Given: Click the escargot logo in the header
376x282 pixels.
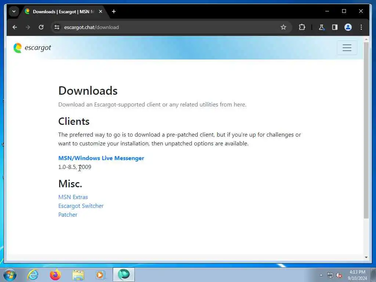Looking at the screenshot, I should point(32,48).
